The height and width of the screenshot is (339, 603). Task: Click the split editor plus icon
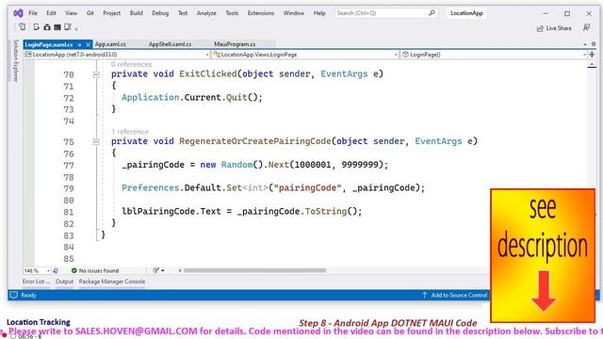pyautogui.click(x=592, y=55)
